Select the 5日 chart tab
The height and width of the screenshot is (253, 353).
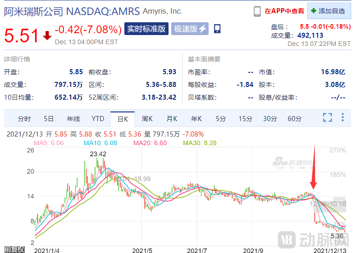coord(49,119)
